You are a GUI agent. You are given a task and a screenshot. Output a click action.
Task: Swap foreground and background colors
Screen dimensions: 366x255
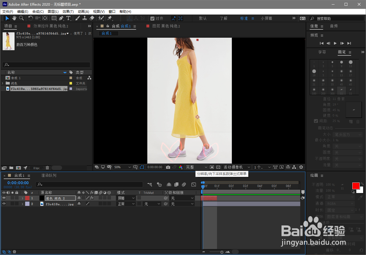(x=362, y=184)
